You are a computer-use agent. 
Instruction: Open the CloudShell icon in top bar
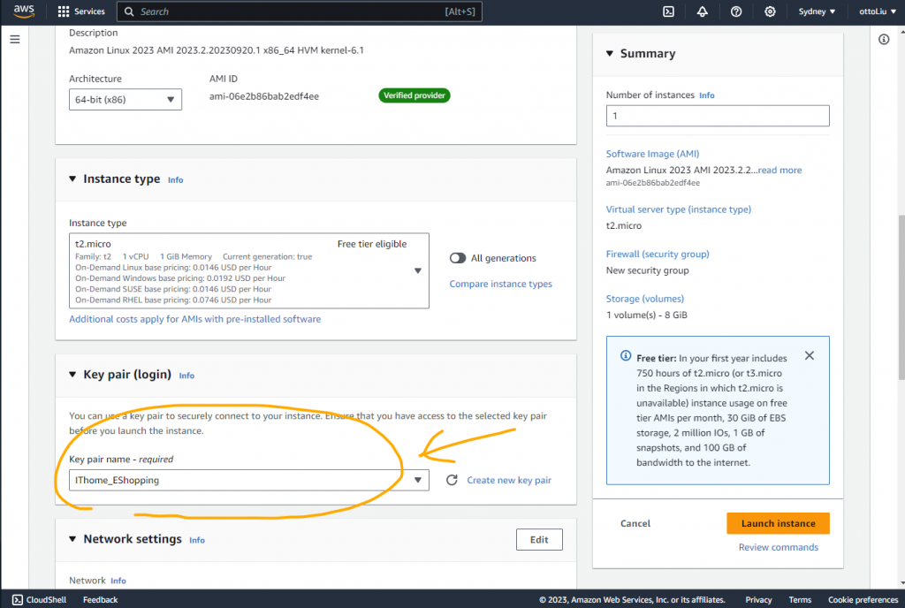point(668,11)
